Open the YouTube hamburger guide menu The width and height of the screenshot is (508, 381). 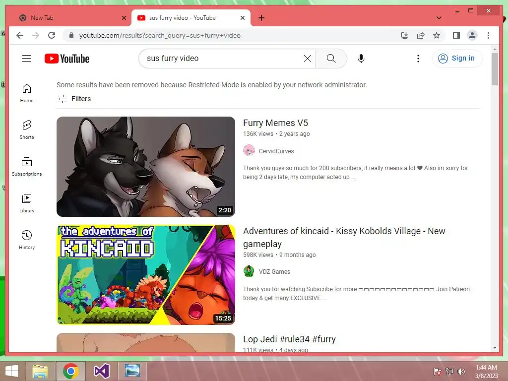[27, 59]
